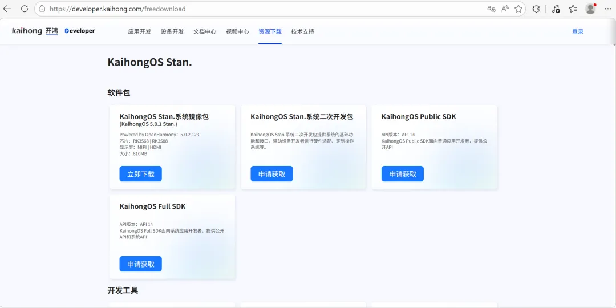
Task: Go back with the browser back arrow
Action: (x=7, y=9)
